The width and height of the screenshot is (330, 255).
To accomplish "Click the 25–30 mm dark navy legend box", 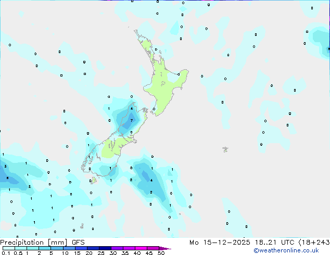I will (x=105, y=248).
